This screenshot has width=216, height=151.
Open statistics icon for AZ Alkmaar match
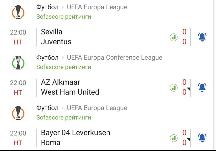(x=174, y=88)
